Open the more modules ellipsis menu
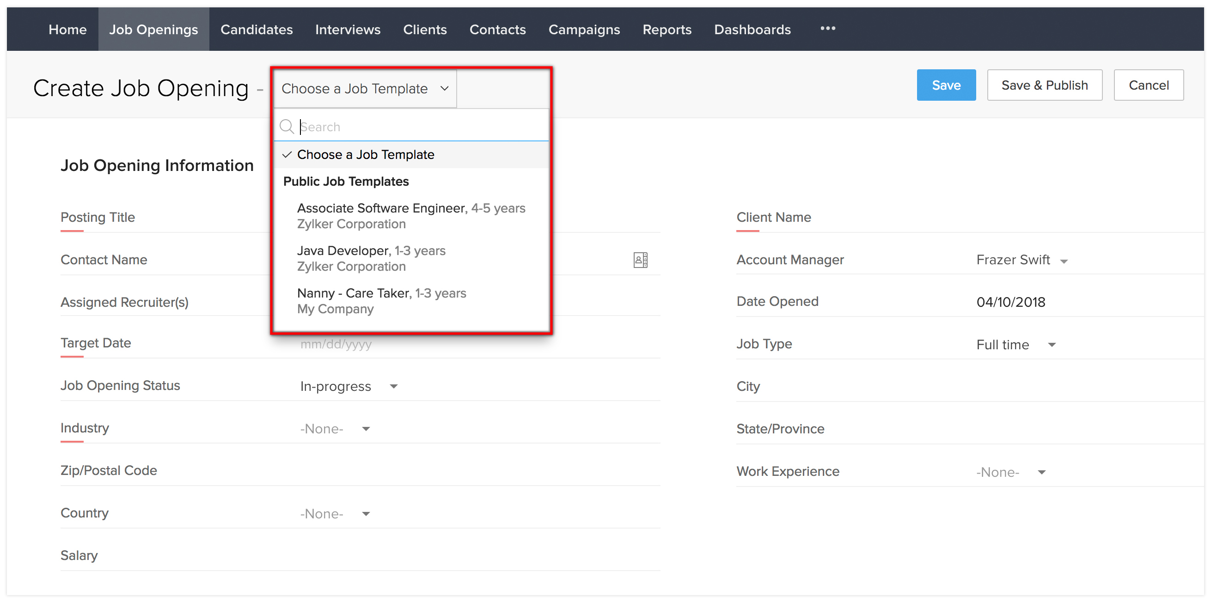The image size is (1211, 602). point(827,29)
